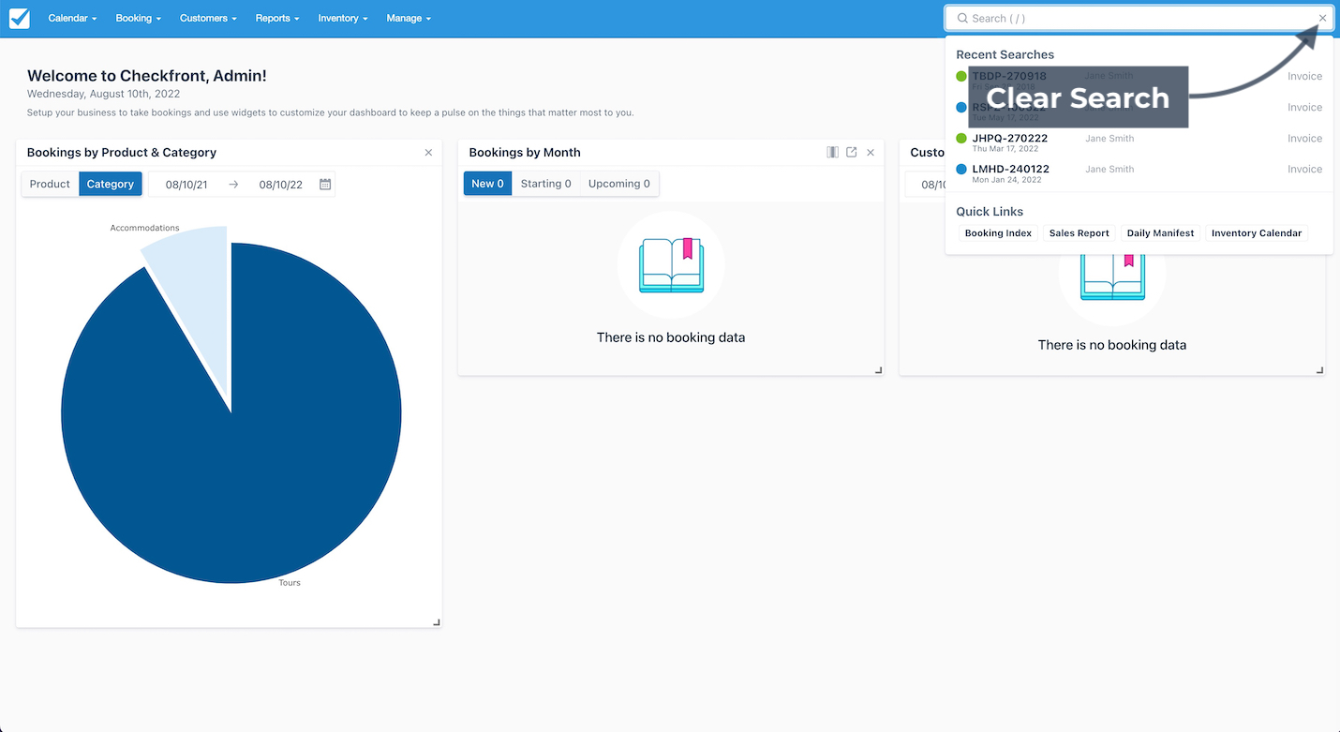Click the blue status dot beside LMHD-240122
Screen dimensions: 1340x732
961,169
